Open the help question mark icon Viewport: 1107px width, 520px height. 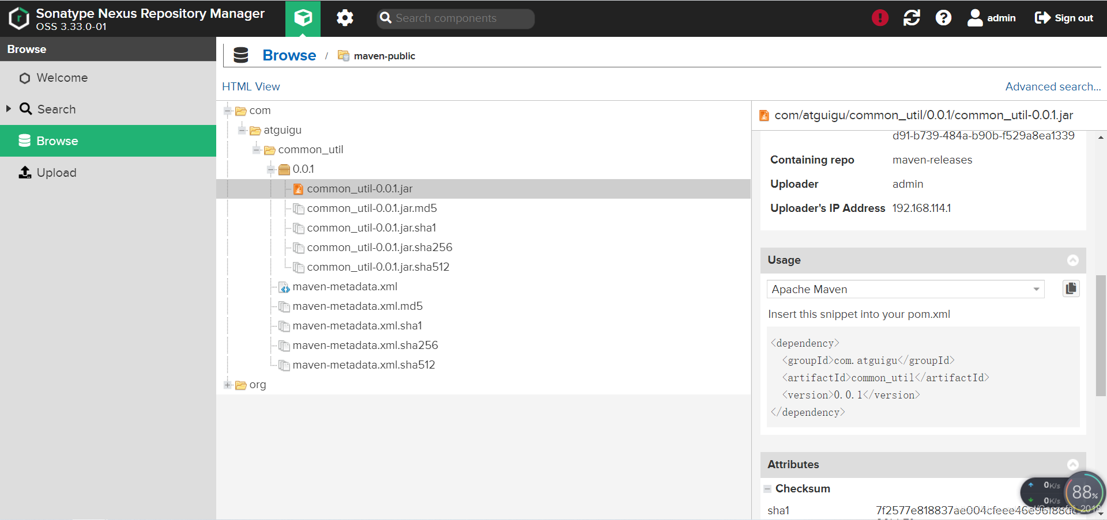[943, 18]
